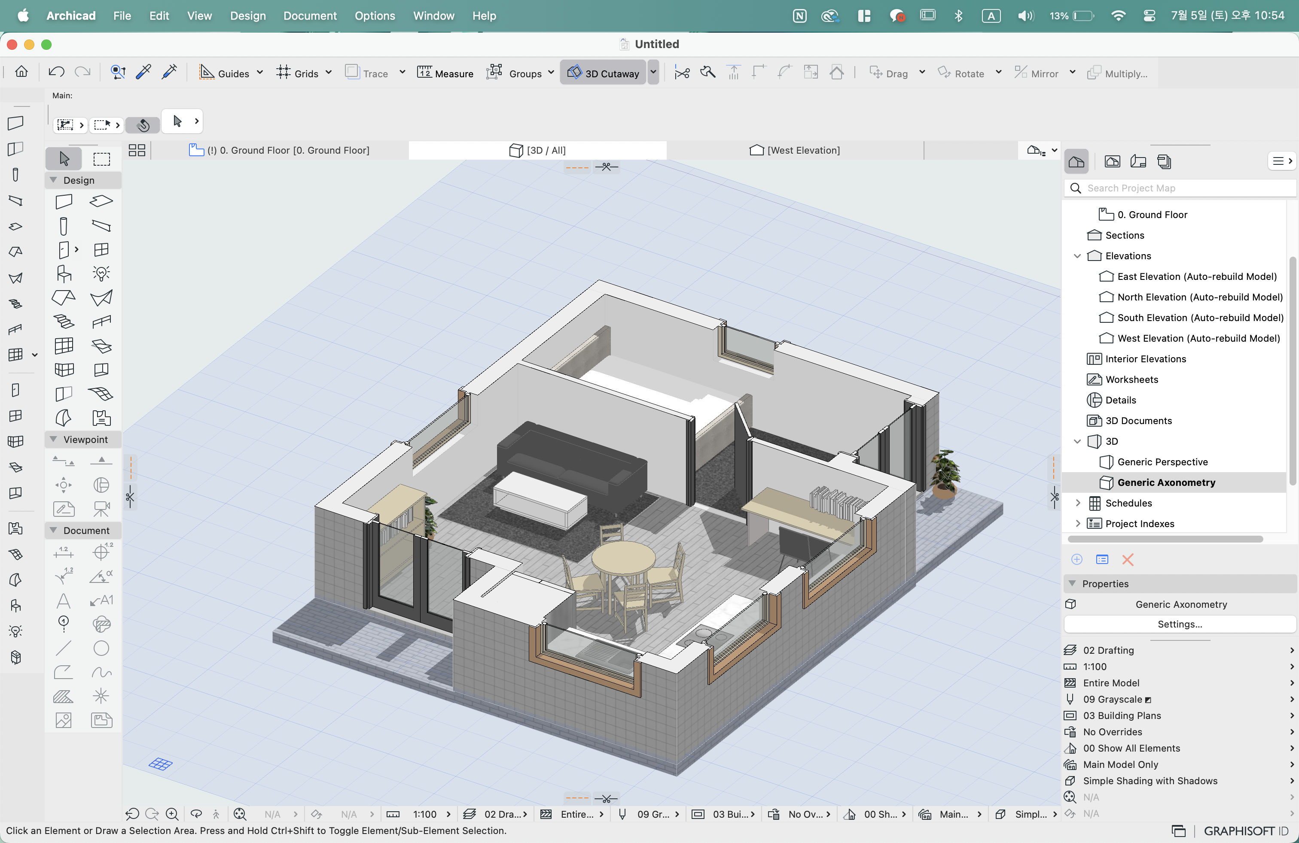Image resolution: width=1299 pixels, height=843 pixels.
Task: Click the Undo arrow in toolbar
Action: pyautogui.click(x=57, y=72)
